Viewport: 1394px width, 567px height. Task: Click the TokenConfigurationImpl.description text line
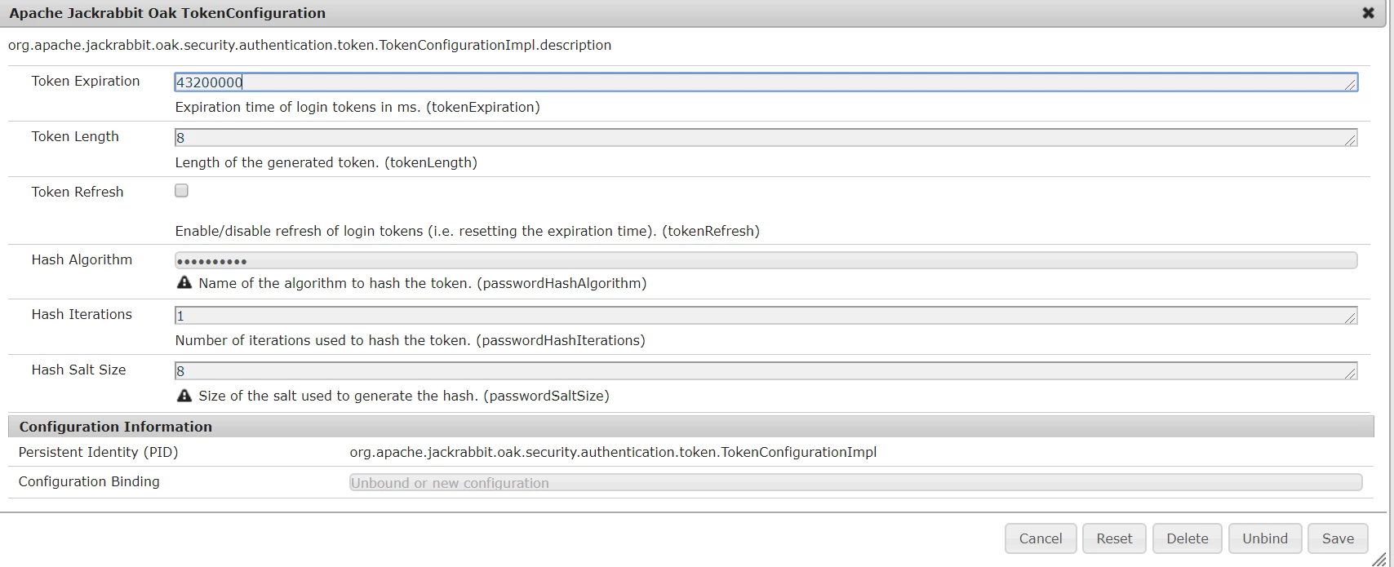(309, 45)
